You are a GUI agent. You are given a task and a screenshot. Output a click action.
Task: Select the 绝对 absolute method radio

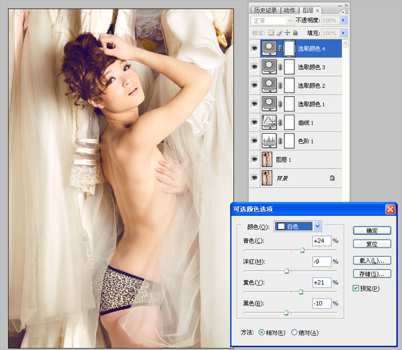click(x=294, y=332)
